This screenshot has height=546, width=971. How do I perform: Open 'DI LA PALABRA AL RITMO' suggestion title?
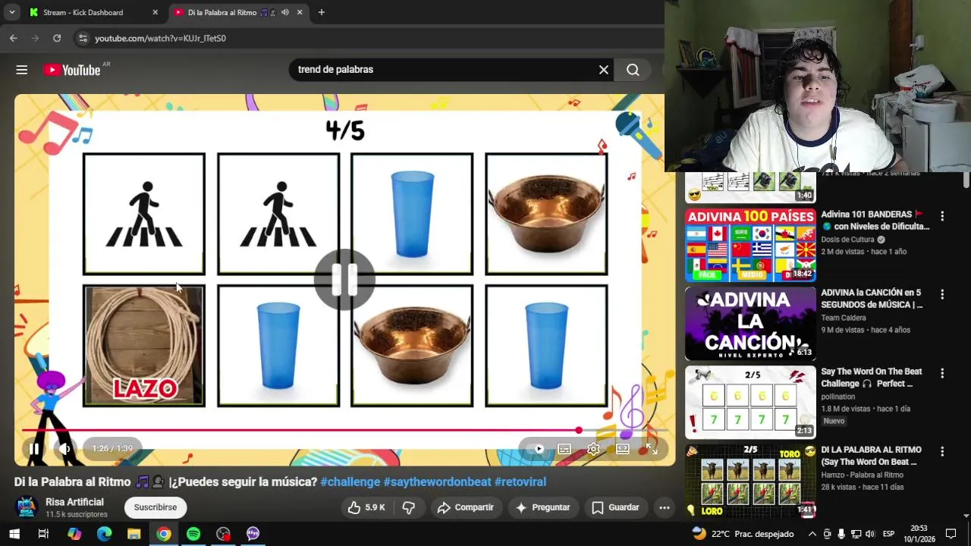[x=871, y=456]
